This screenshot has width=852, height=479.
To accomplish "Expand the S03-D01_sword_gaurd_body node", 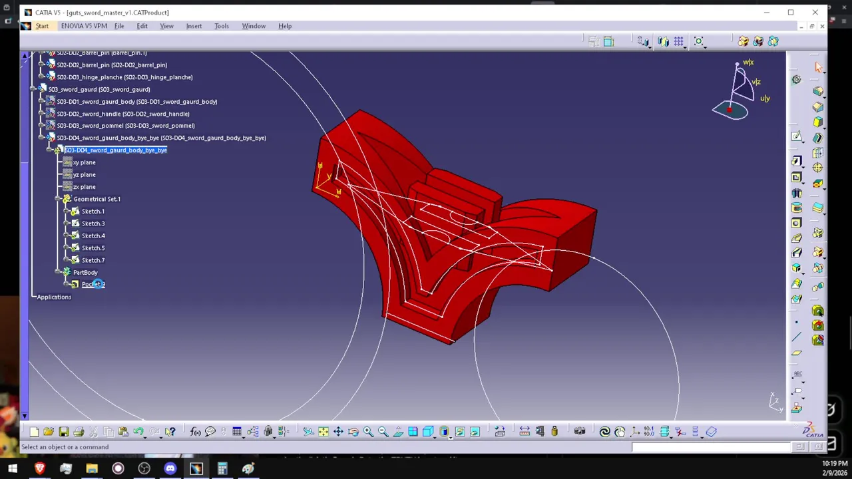I will pos(41,102).
